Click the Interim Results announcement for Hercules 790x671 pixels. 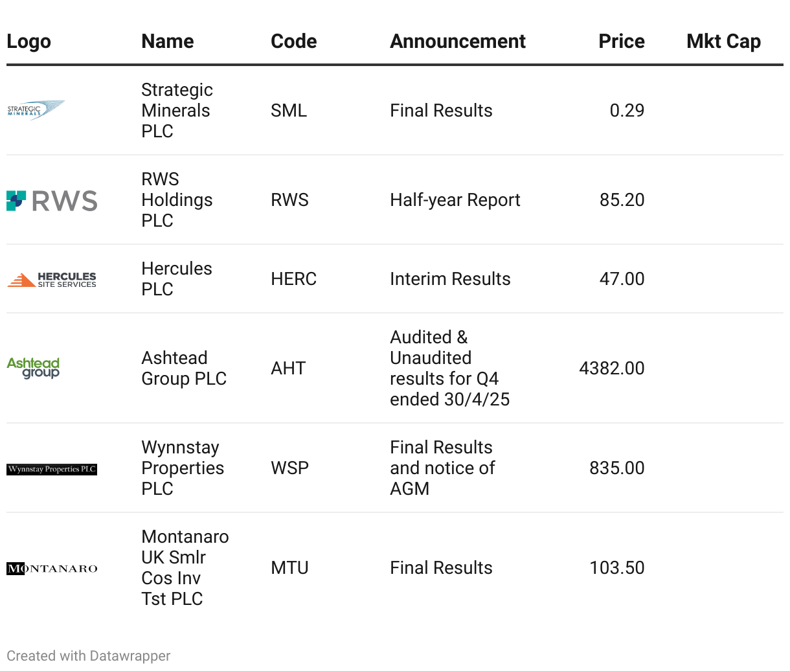coord(450,279)
